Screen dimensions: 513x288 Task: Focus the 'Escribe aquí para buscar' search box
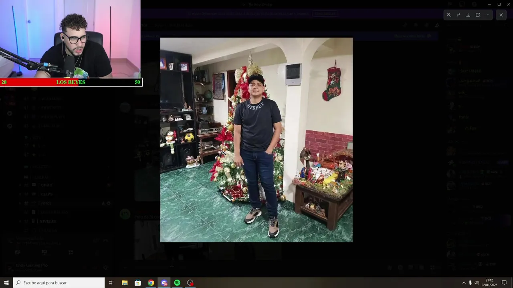click(59, 283)
